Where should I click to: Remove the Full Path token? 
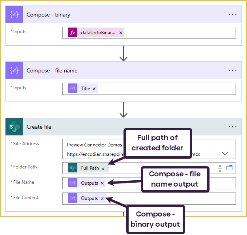tap(103, 168)
